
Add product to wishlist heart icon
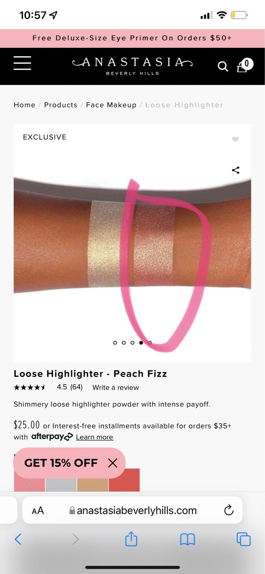[x=235, y=139]
